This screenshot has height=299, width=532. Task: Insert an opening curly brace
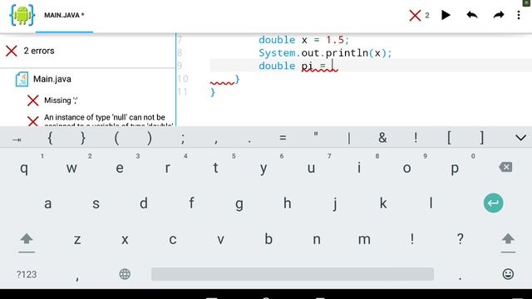[x=50, y=138]
